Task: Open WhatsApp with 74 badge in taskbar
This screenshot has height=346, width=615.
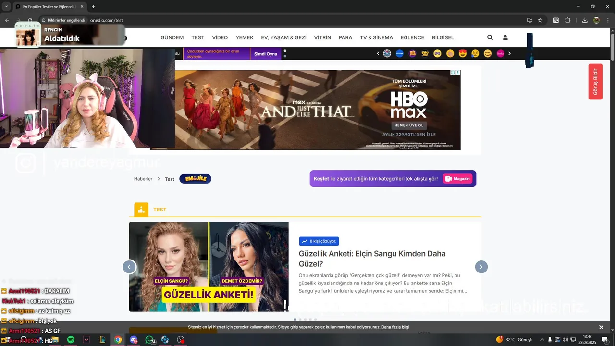Action: tap(150, 340)
